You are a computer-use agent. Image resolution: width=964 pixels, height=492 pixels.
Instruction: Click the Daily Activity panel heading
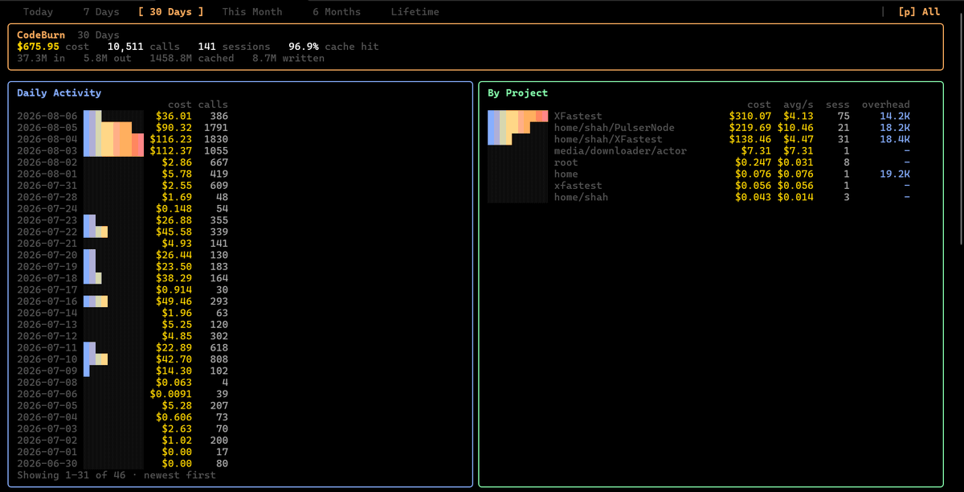coord(59,93)
